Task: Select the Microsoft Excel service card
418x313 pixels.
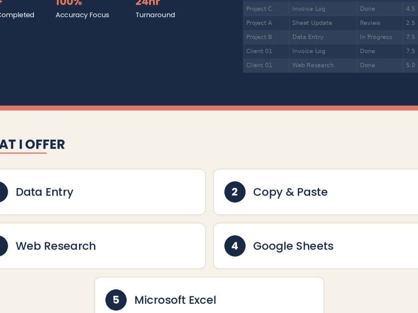Action: point(209,295)
